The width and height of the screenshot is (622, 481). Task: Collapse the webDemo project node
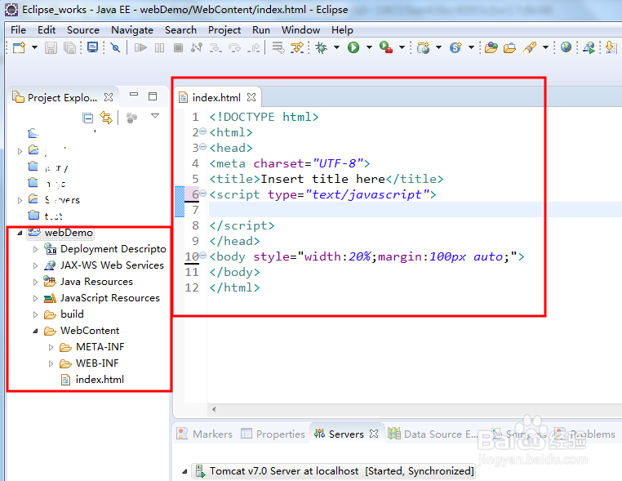click(20, 233)
